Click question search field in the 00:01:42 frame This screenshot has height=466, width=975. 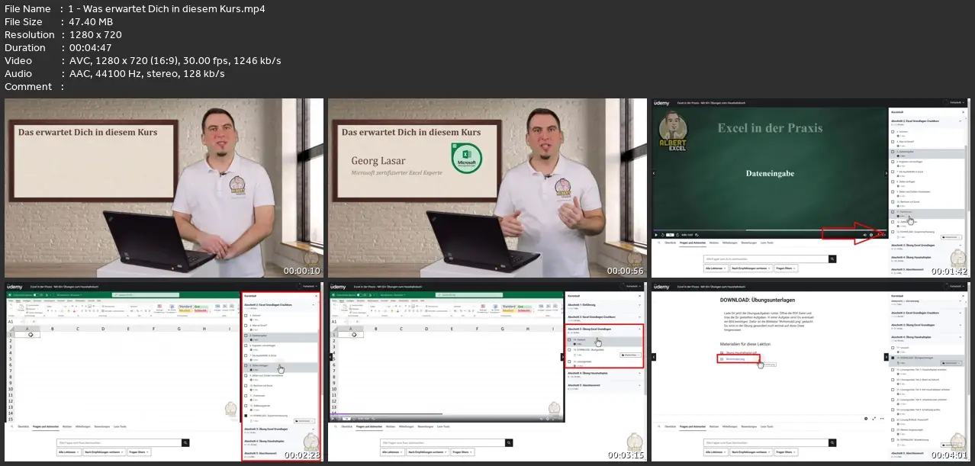(766, 259)
